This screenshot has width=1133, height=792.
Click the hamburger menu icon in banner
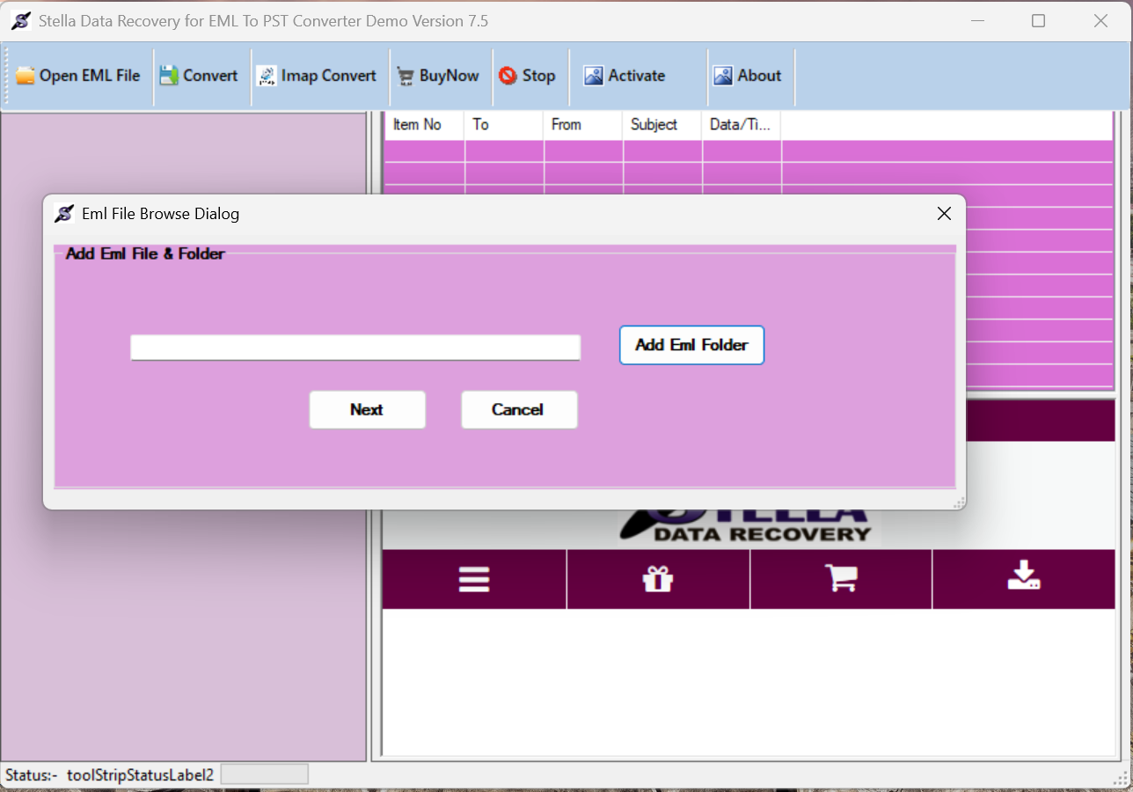click(474, 579)
